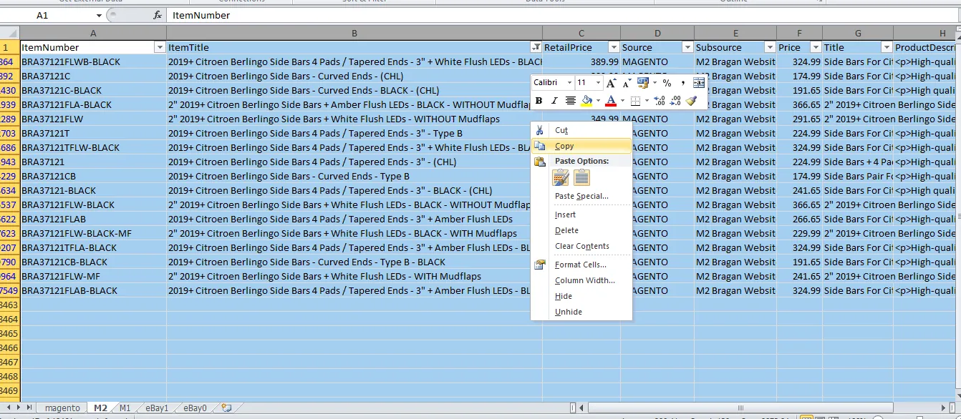Click the Insert Worksheet tab icon
The width and height of the screenshot is (961, 419).
point(226,408)
